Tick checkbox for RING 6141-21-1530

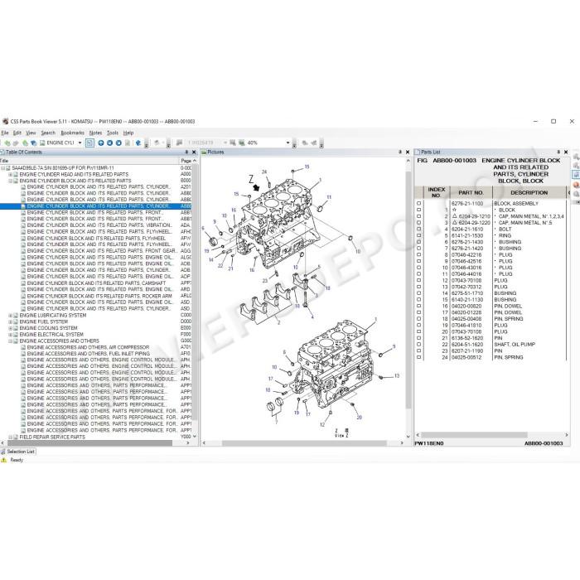[418, 235]
